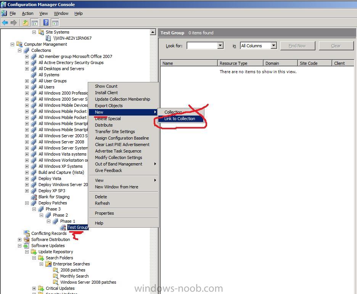Sort by the Name column header

click(189, 63)
